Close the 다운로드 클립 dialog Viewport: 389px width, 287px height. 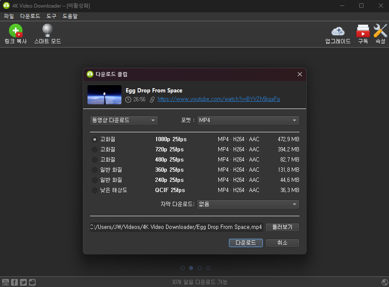click(x=300, y=74)
